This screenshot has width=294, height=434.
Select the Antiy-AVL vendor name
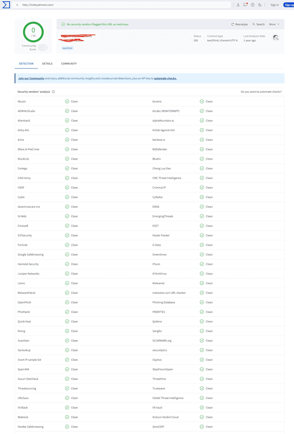tap(23, 130)
